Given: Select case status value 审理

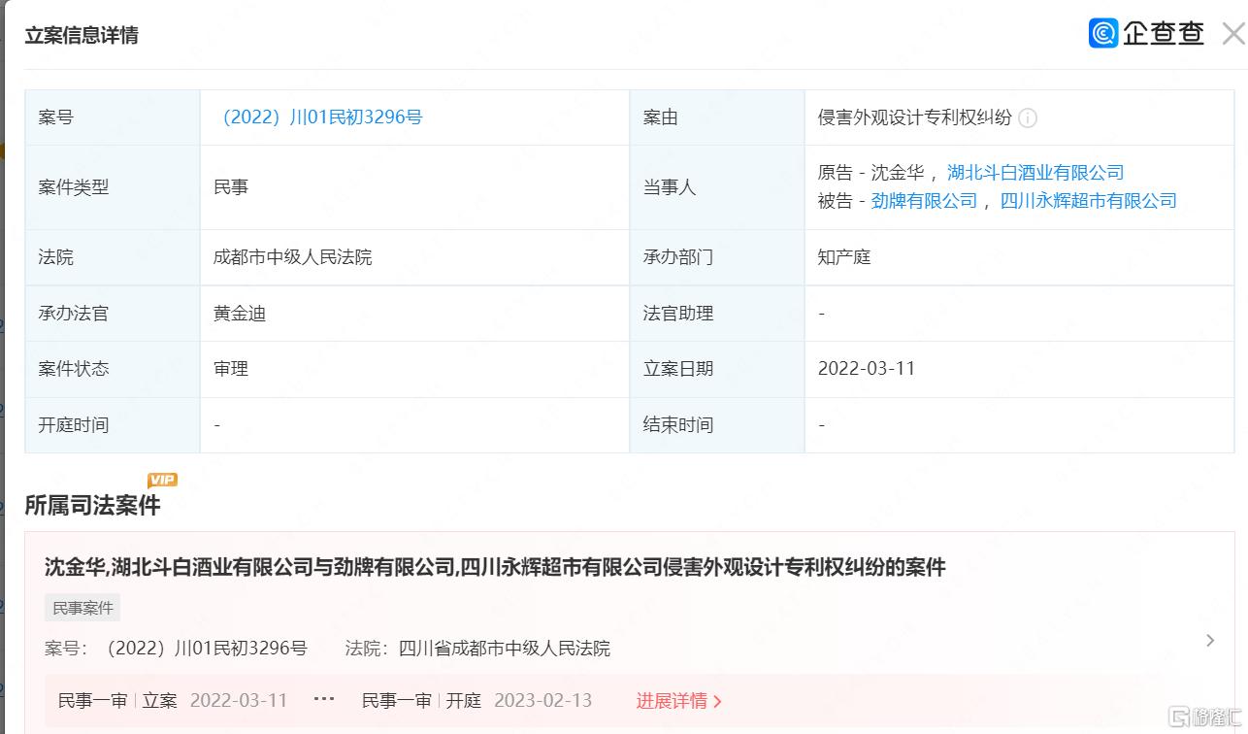Looking at the screenshot, I should pos(231,369).
